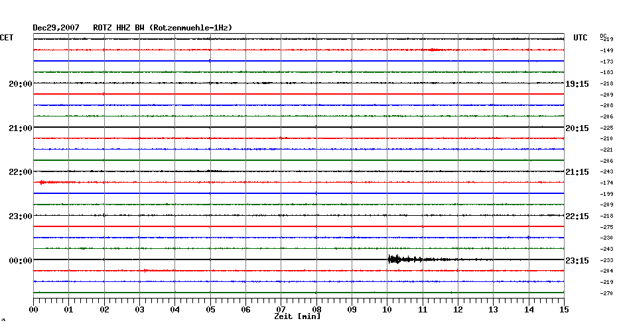Screen dimensions: 617x327
Task: Click the DC offset value -149
Action: pos(607,51)
